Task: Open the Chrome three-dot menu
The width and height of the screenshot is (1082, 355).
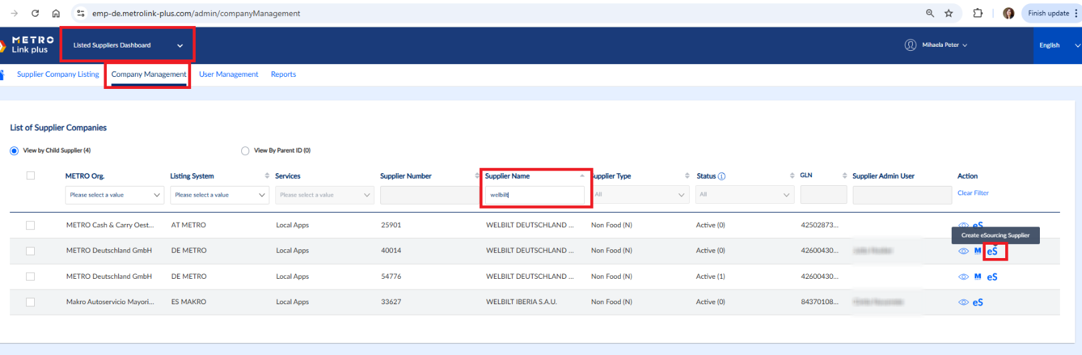Action: [1076, 13]
